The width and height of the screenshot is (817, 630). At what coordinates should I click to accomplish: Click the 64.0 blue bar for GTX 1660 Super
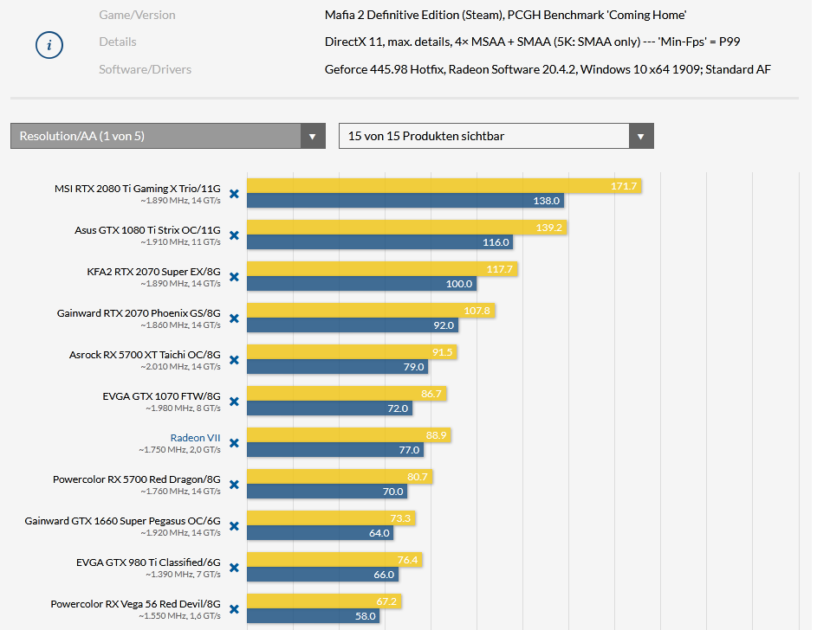[321, 533]
